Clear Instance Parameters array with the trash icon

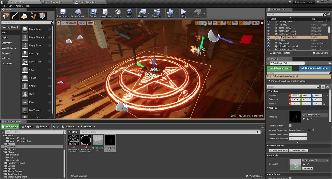click(x=313, y=130)
